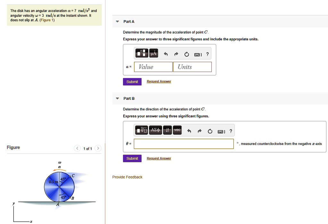Open the Provide Feedback link
The height and width of the screenshot is (224, 328).
tap(127, 177)
